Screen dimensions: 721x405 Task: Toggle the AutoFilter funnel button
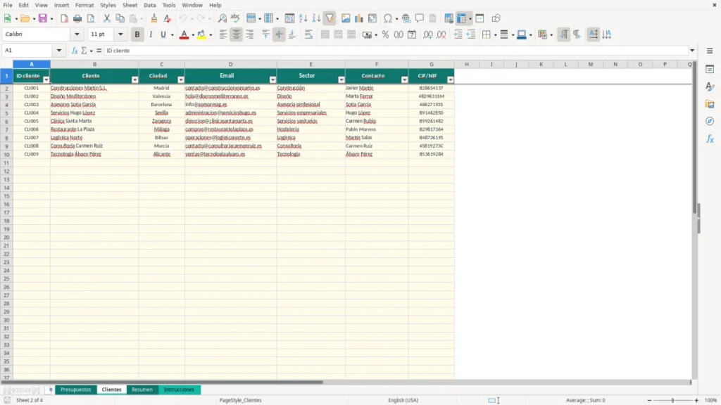coord(330,18)
